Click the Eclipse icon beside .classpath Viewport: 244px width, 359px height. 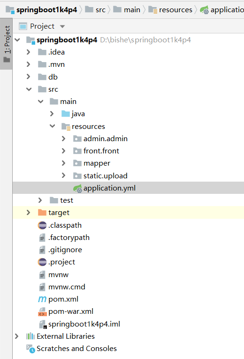(x=42, y=225)
